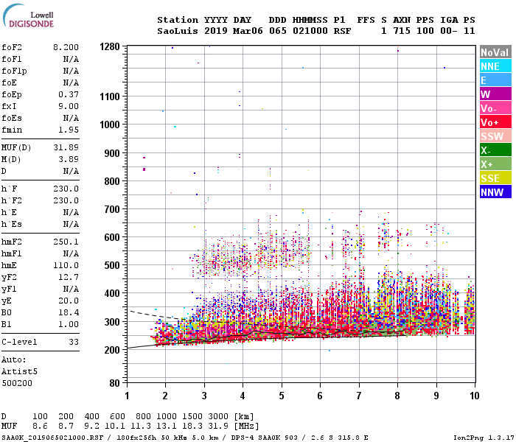This screenshot has width=516, height=442.
Task: Click the 1000 km height axis label
Action: [110, 124]
